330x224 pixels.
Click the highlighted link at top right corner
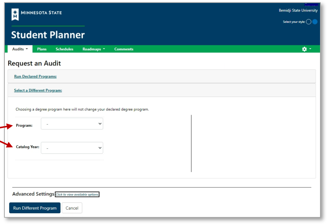point(311,4)
